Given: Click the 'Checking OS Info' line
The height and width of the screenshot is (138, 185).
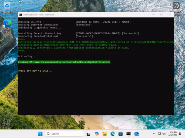Looking at the screenshot, I should coord(30,22).
